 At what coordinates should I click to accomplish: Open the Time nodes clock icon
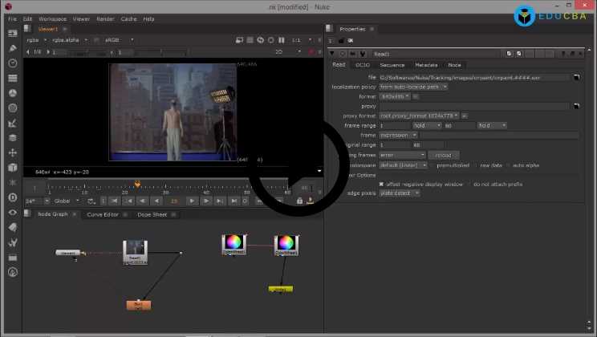pyautogui.click(x=12, y=63)
